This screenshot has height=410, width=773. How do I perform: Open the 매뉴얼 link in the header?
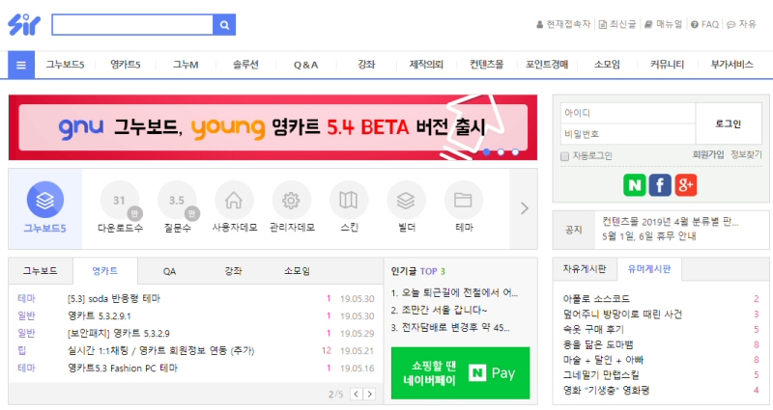[664, 24]
